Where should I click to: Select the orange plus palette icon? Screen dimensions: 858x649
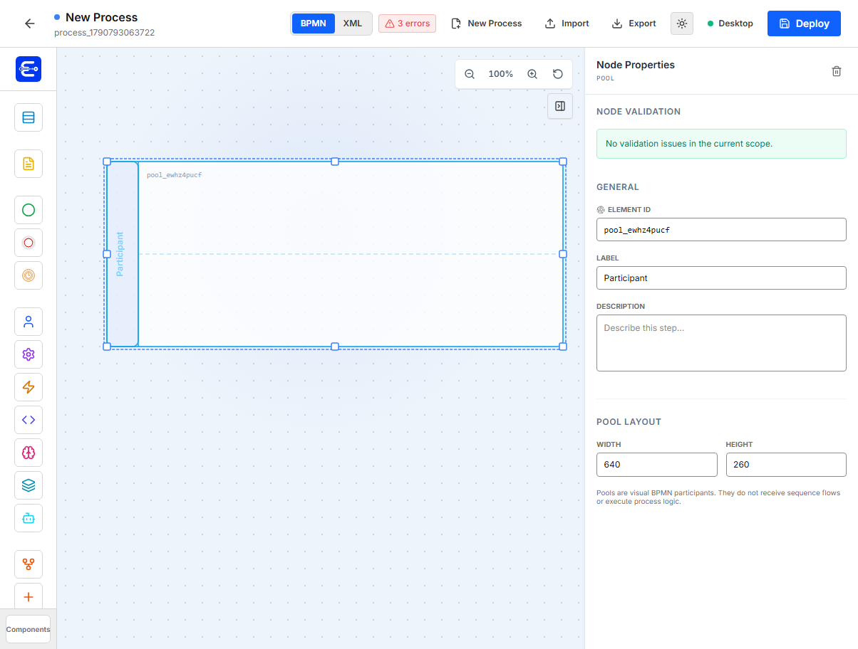[x=29, y=597]
